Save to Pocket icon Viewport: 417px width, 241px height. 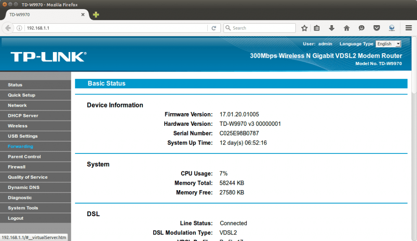(x=377, y=28)
